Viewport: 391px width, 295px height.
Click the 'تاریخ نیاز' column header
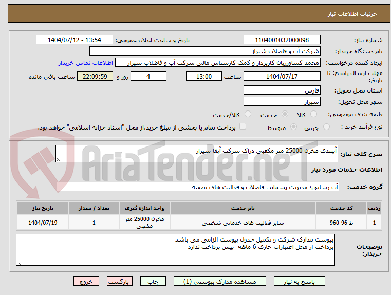coord(43,208)
